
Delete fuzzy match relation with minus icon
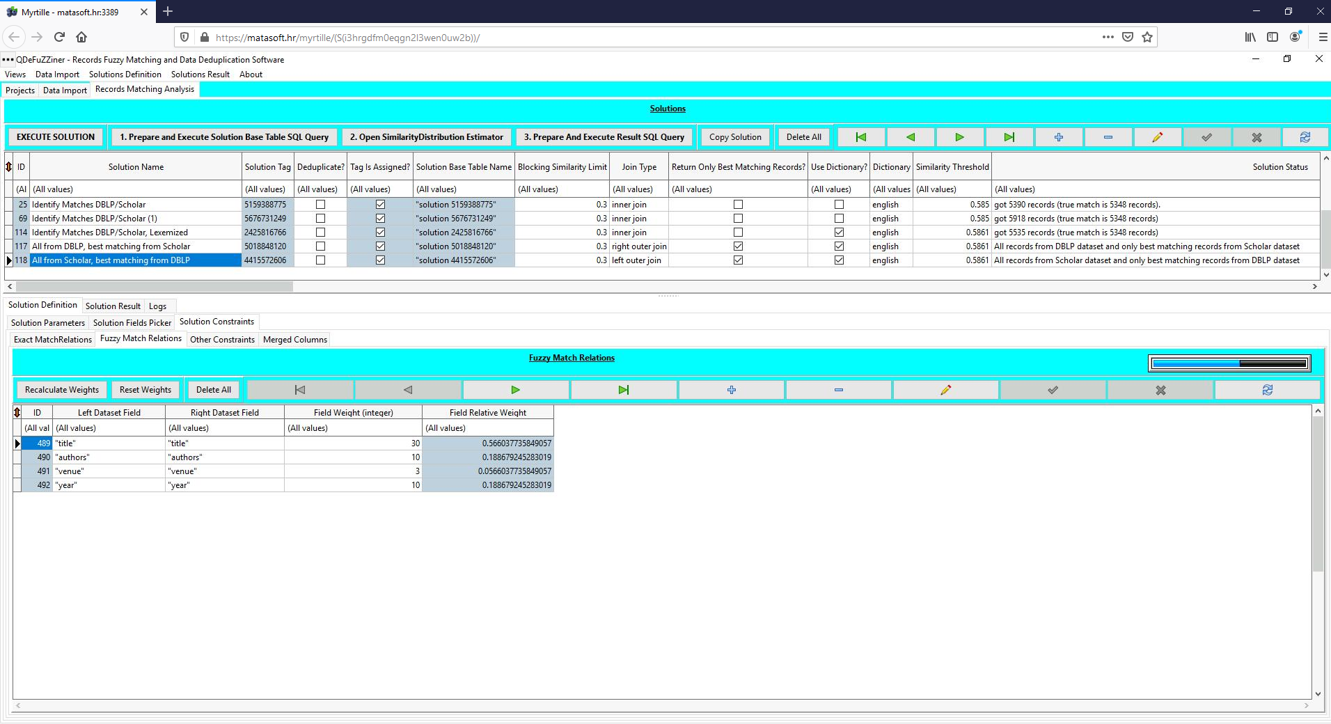(838, 390)
